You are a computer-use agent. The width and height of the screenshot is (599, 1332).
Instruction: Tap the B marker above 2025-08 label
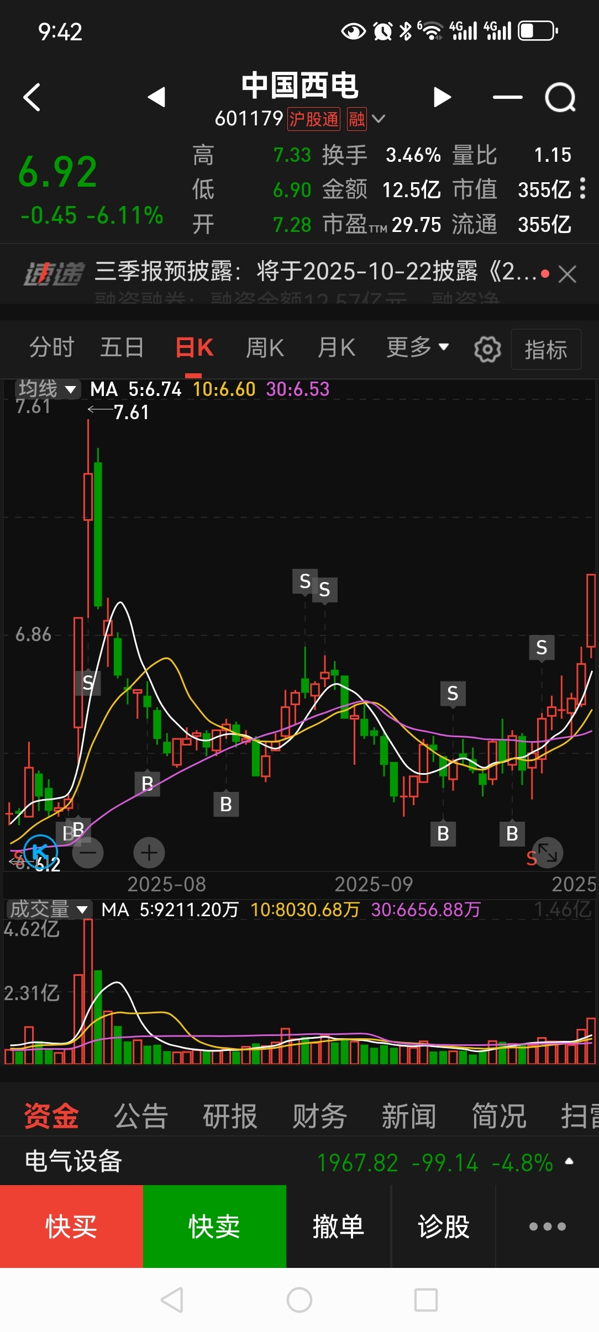pos(148,784)
